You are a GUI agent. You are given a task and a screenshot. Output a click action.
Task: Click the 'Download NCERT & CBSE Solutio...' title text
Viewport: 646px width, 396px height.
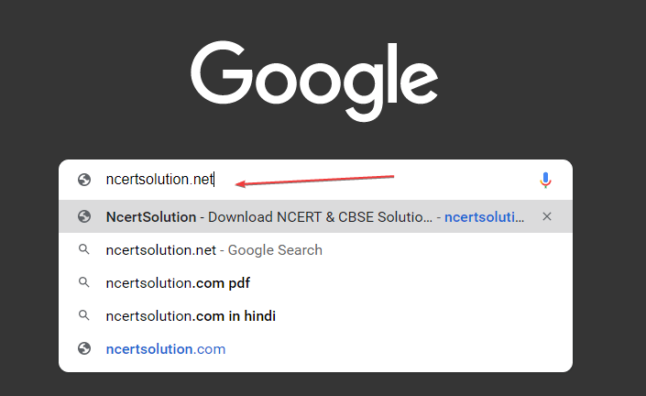click(320, 216)
